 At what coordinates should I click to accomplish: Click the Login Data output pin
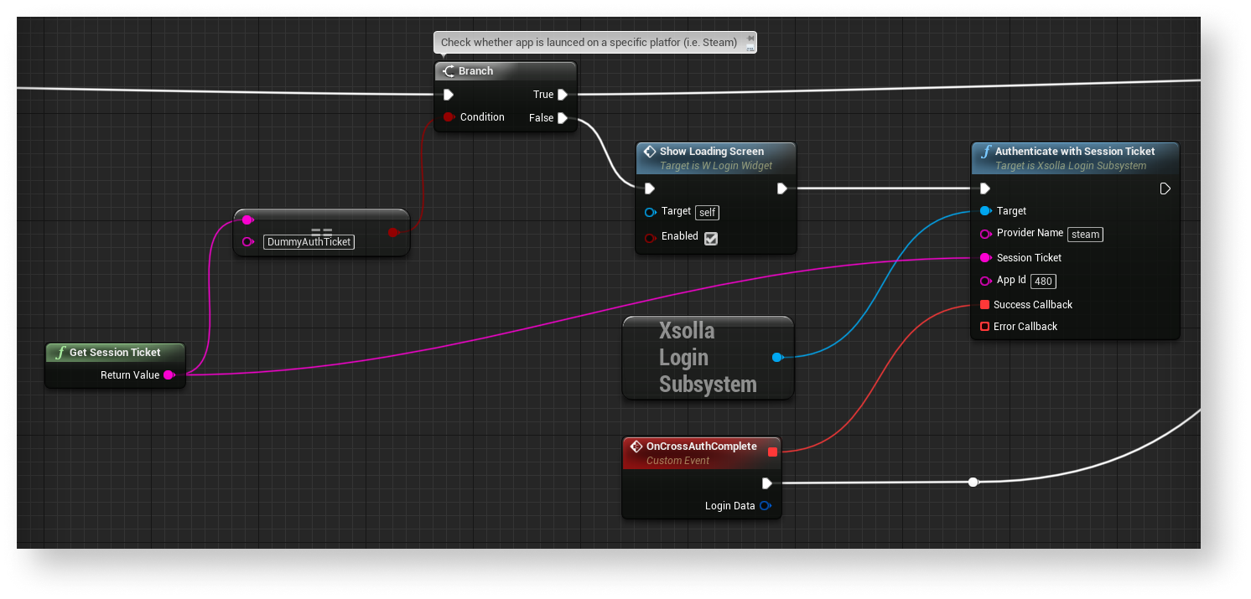tap(764, 506)
